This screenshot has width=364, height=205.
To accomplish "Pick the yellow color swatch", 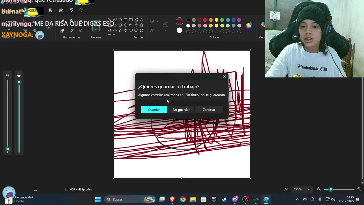I will pyautogui.click(x=216, y=20).
